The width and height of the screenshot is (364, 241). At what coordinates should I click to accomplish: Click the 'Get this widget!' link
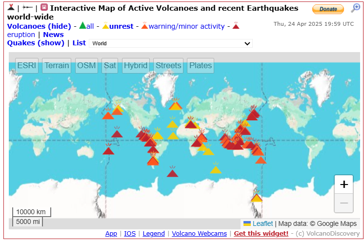point(261,233)
